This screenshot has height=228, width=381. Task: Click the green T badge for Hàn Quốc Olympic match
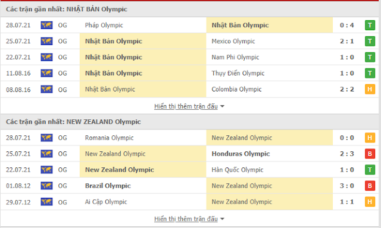(370, 170)
